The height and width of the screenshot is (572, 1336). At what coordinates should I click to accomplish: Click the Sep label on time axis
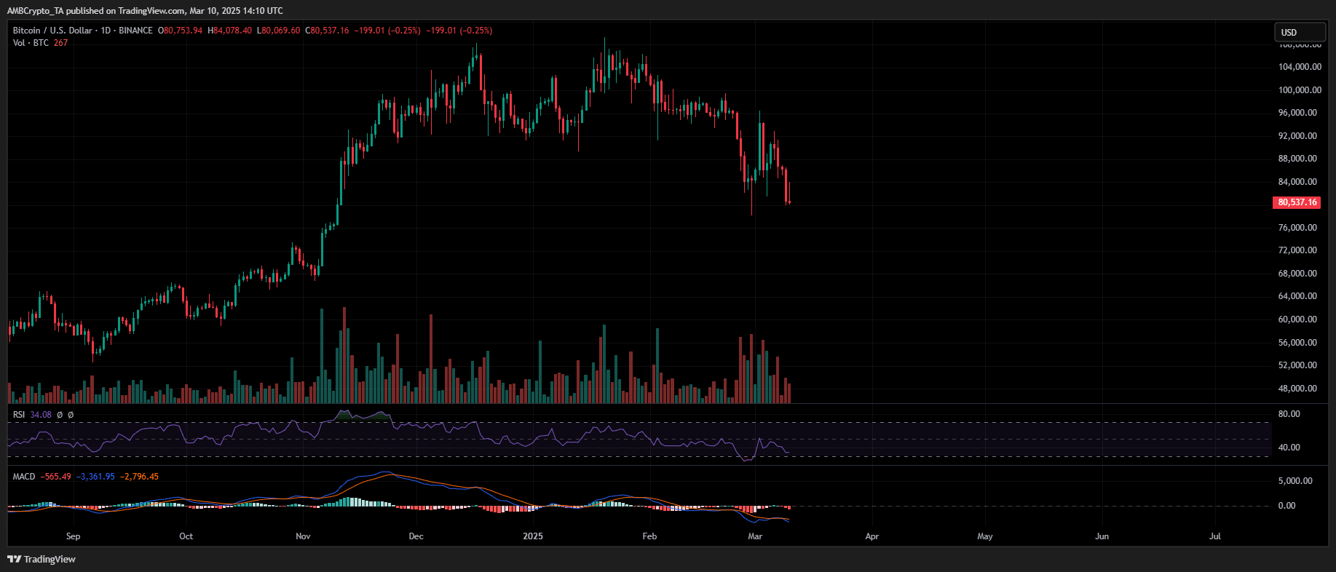[73, 536]
